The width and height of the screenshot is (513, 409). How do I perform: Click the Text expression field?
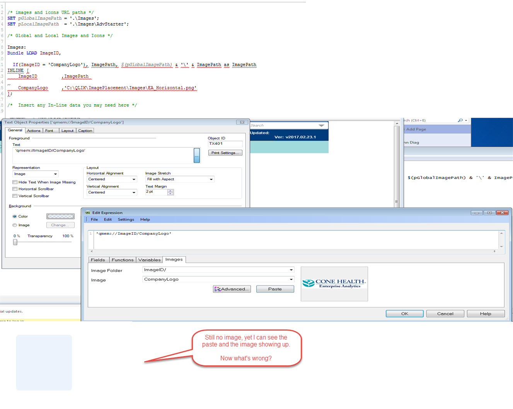coord(102,155)
